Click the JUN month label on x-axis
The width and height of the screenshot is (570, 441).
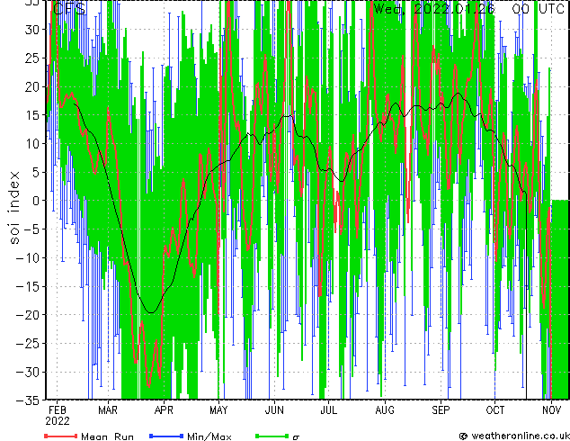click(274, 410)
